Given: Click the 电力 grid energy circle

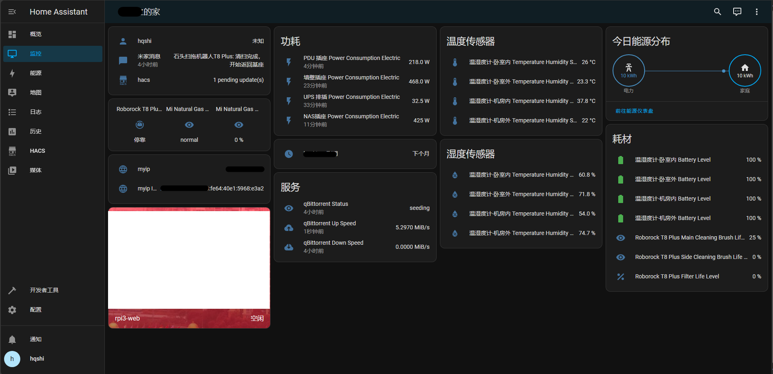Looking at the screenshot, I should [629, 71].
